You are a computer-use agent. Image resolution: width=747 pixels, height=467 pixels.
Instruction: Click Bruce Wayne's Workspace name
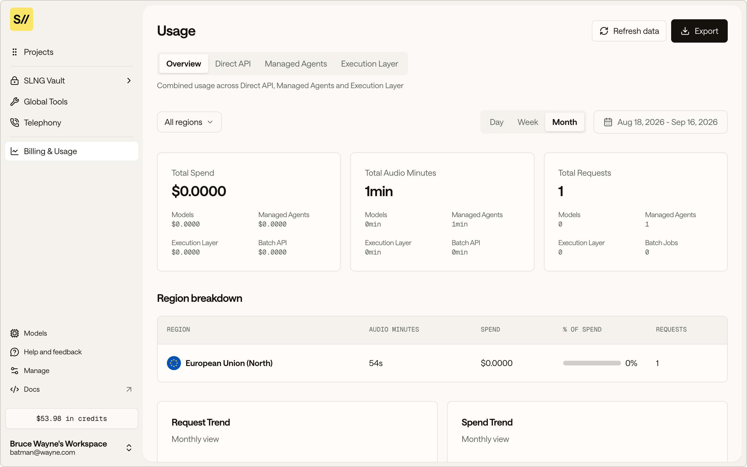58,444
